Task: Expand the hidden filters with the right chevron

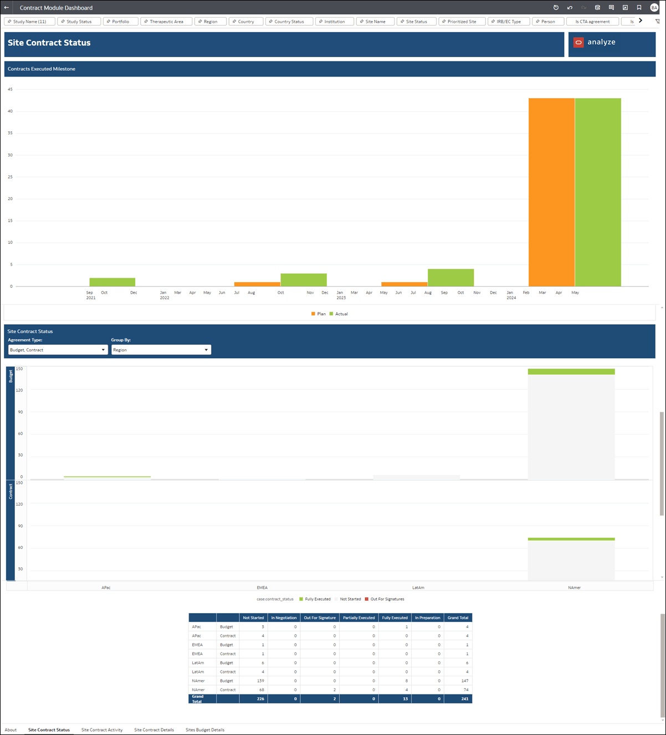Action: pyautogui.click(x=640, y=20)
